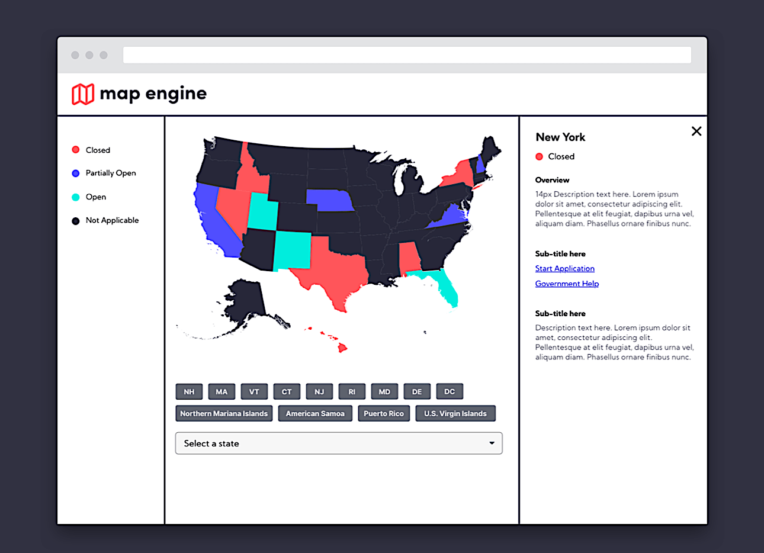Toggle the Closed legend marker
The width and height of the screenshot is (764, 553).
(75, 149)
